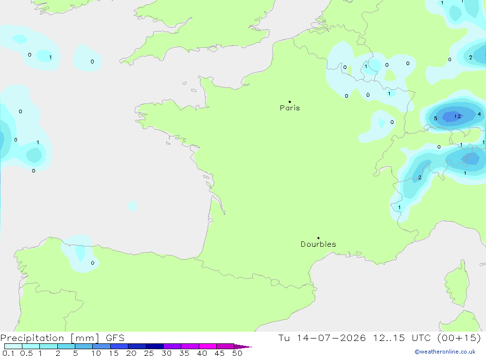The image size is (486, 356).
Task: Click the legend scale label 25
Action: [149, 353]
